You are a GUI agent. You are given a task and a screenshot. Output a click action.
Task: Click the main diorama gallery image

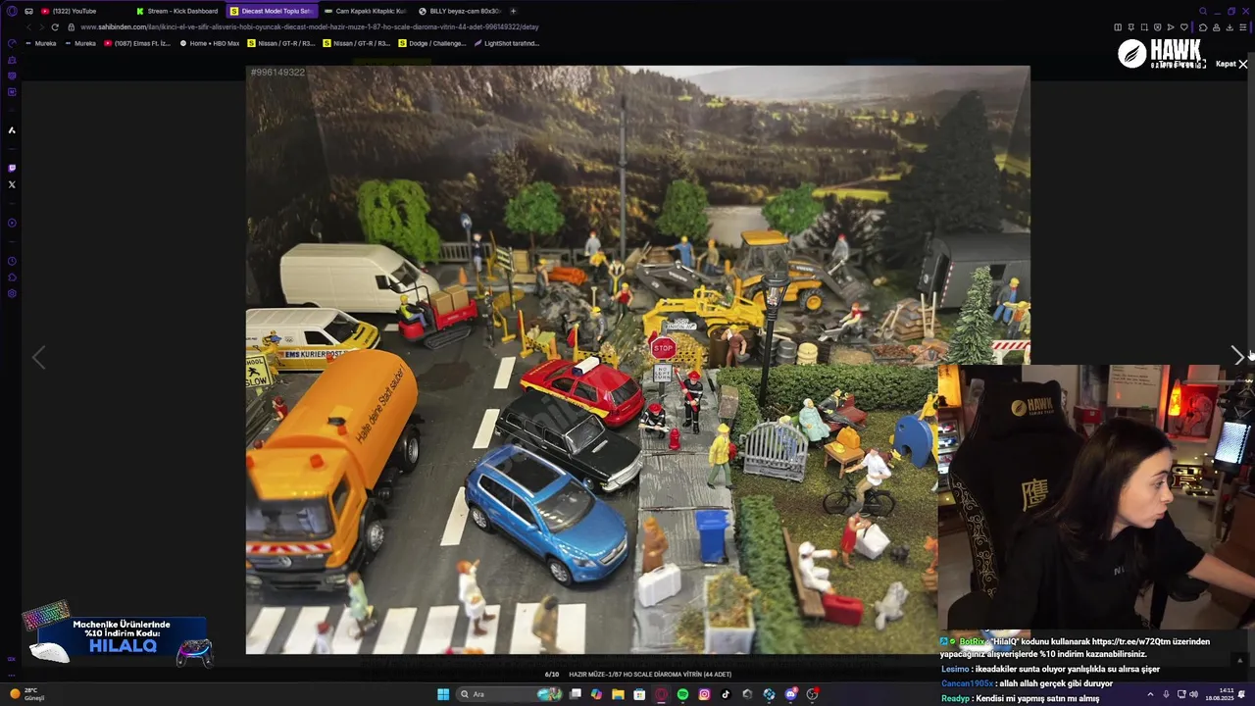click(x=637, y=360)
